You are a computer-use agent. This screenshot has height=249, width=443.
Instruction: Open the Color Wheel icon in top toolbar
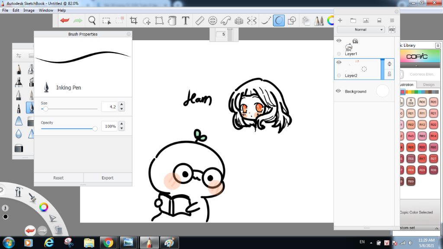pyautogui.click(x=330, y=21)
